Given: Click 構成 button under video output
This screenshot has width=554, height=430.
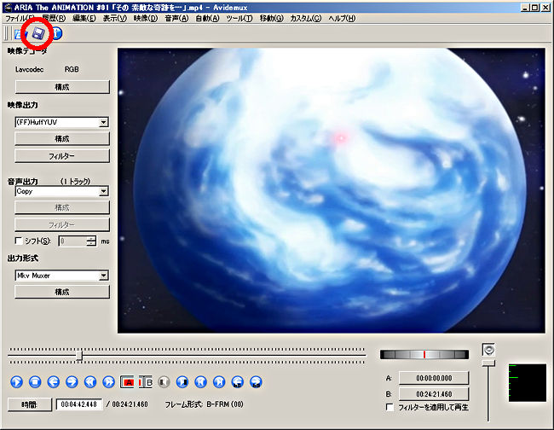Looking at the screenshot, I should [62, 139].
